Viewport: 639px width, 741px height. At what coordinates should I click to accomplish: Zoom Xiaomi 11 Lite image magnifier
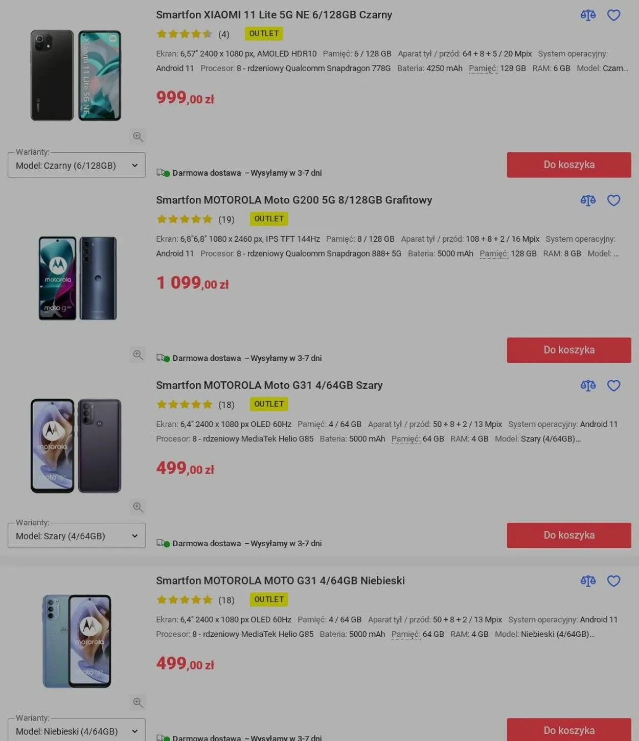coord(138,136)
